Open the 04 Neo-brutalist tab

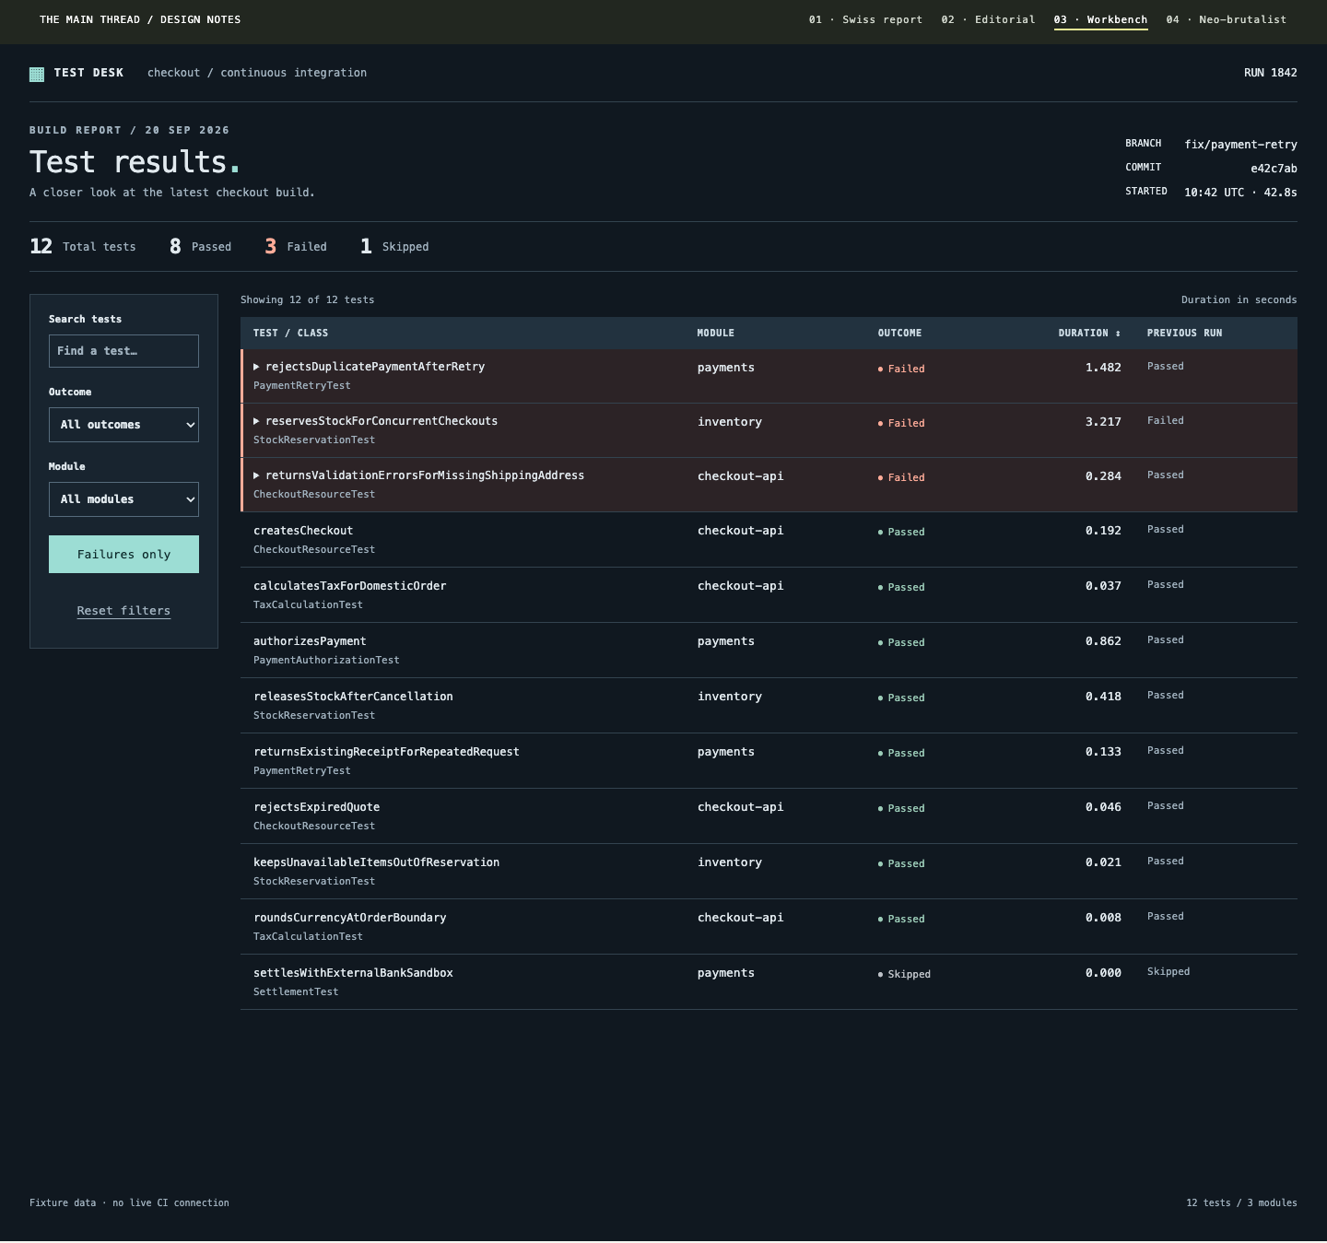(x=1226, y=19)
